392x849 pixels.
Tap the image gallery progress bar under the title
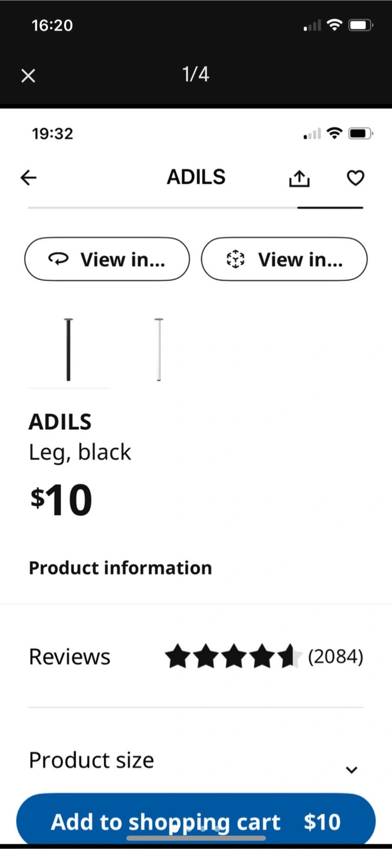click(x=196, y=208)
